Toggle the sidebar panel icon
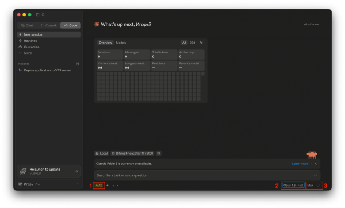Viewport: 345px width, 208px height. click(37, 15)
